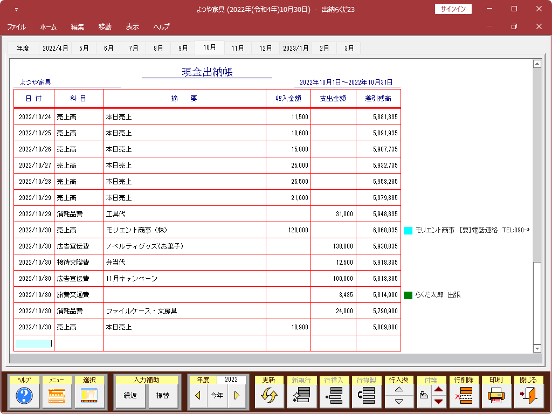Click the 差引残高 column header
Screen dimensions: 552x414
378,99
